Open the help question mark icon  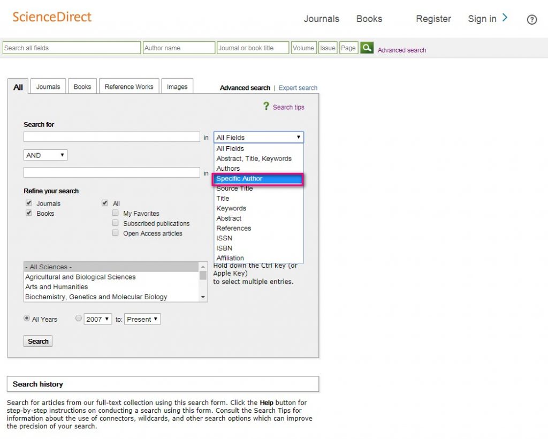point(531,20)
